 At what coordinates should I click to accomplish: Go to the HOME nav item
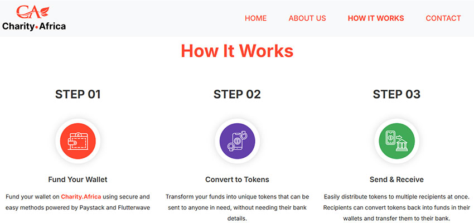[x=256, y=18]
